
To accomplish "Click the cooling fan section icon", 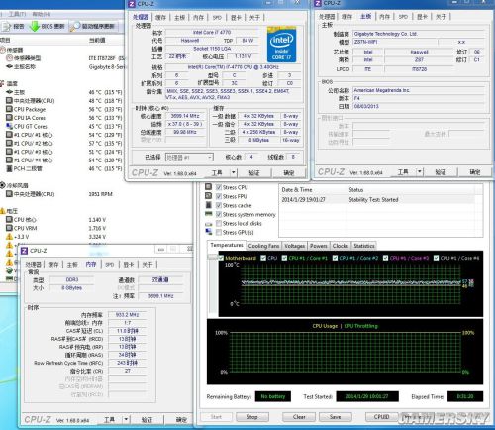I will pos(3,185).
